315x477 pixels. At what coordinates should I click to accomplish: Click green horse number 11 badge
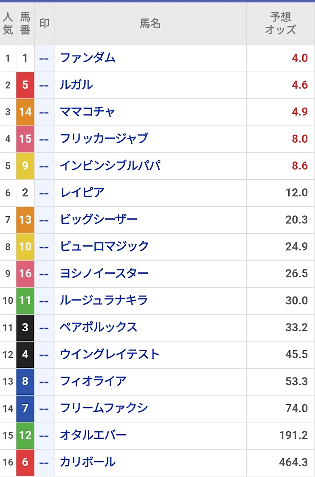click(25, 301)
